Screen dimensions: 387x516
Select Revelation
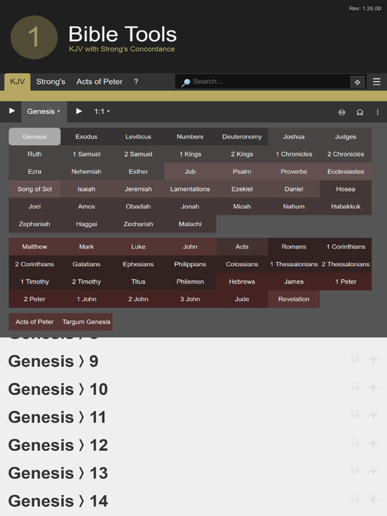pos(294,299)
